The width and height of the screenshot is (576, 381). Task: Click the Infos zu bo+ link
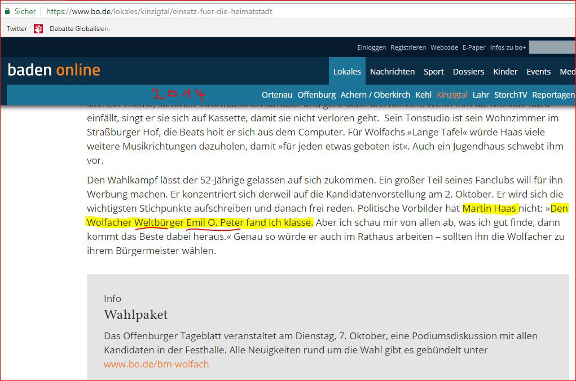tap(508, 47)
